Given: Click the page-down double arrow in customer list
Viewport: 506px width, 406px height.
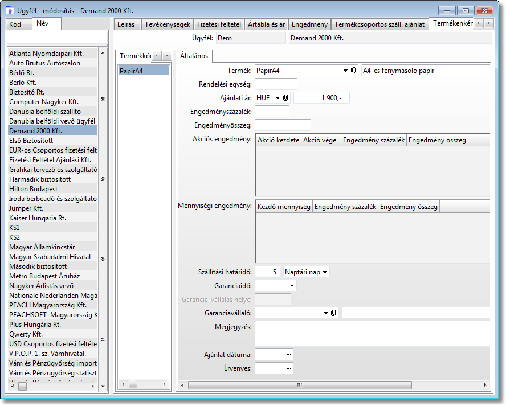Looking at the screenshot, I should tap(103, 259).
